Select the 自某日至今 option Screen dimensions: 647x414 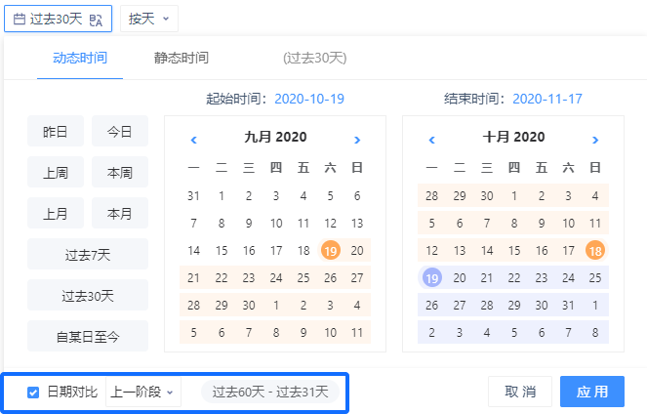(x=88, y=337)
